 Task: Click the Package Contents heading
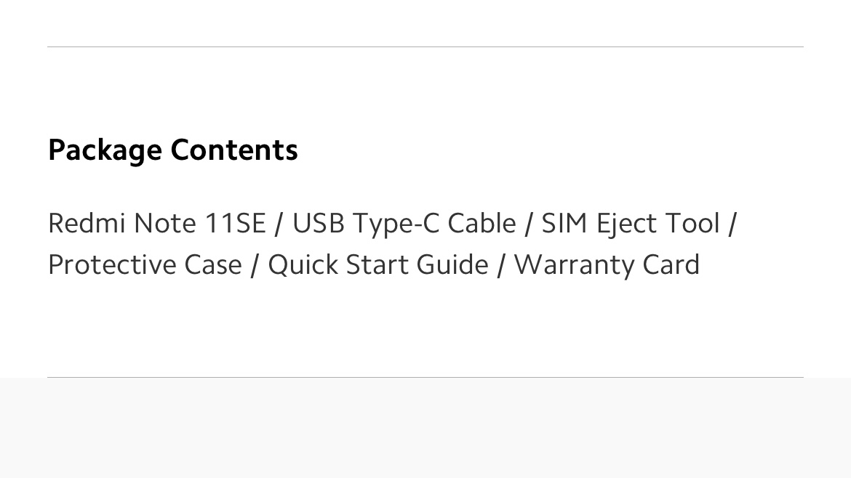172,150
